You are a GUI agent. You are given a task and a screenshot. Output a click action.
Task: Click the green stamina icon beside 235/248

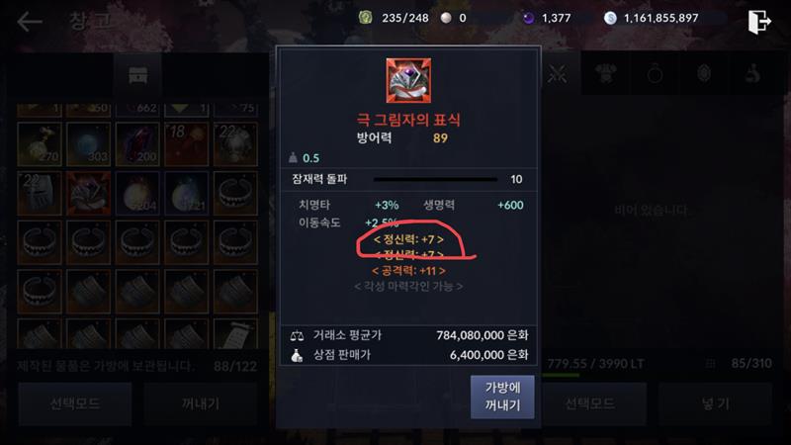[365, 18]
